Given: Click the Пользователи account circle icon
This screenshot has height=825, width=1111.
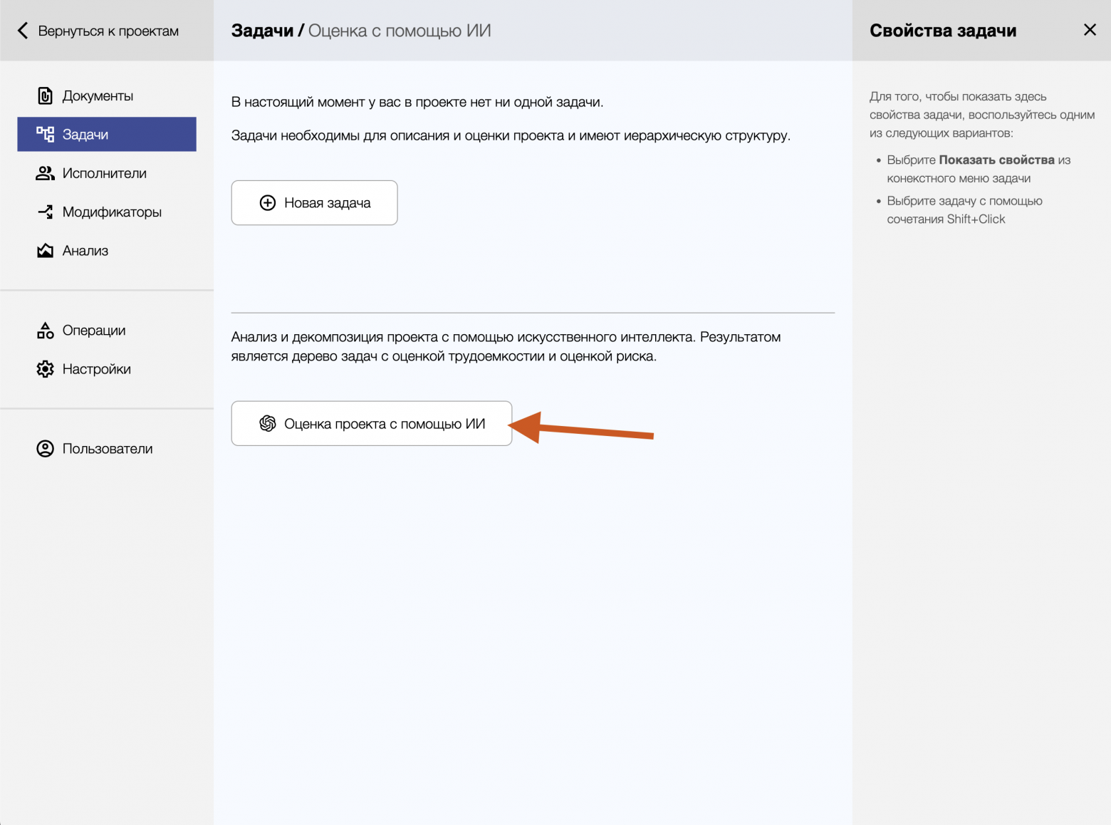Looking at the screenshot, I should tap(45, 449).
